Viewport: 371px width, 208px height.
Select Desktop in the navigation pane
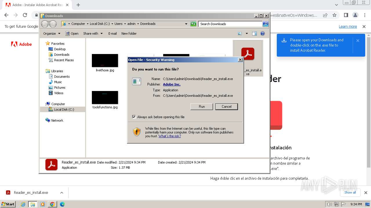click(57, 49)
